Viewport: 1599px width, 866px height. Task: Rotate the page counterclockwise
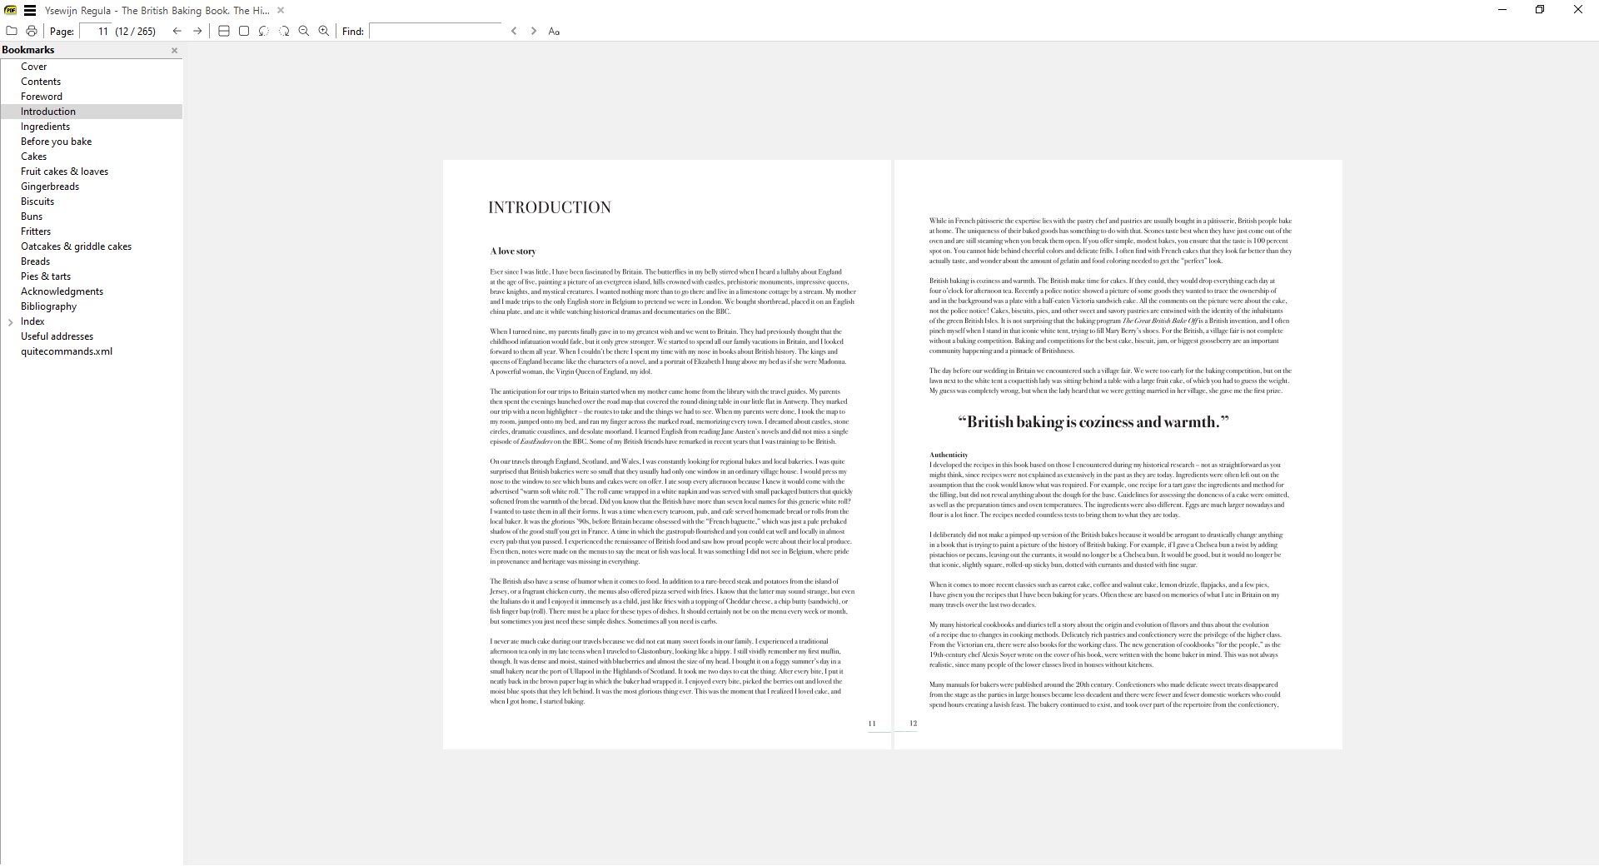pyautogui.click(x=264, y=31)
